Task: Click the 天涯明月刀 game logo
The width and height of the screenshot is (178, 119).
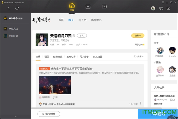Action: [41, 20]
